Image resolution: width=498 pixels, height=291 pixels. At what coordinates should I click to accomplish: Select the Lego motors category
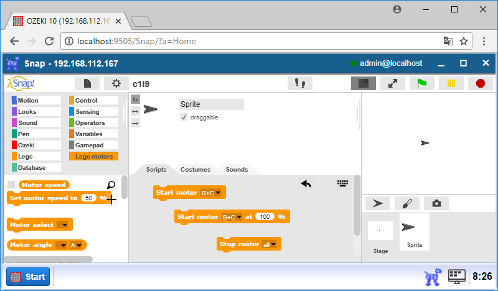(93, 156)
